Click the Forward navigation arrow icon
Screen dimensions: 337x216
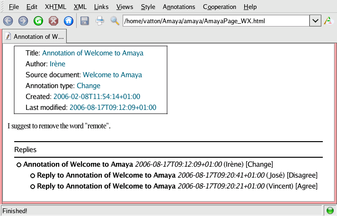click(x=23, y=21)
